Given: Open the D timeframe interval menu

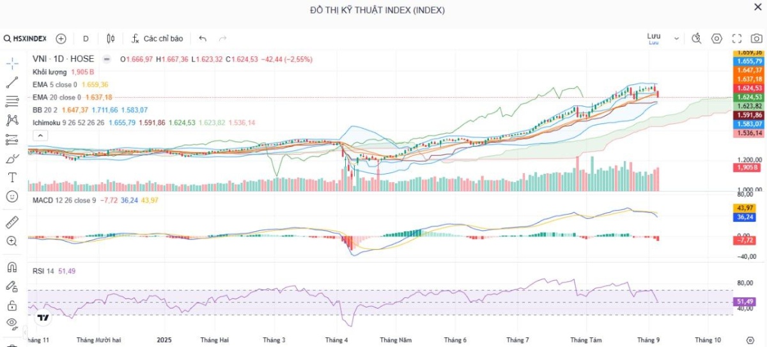Looking at the screenshot, I should [x=86, y=38].
